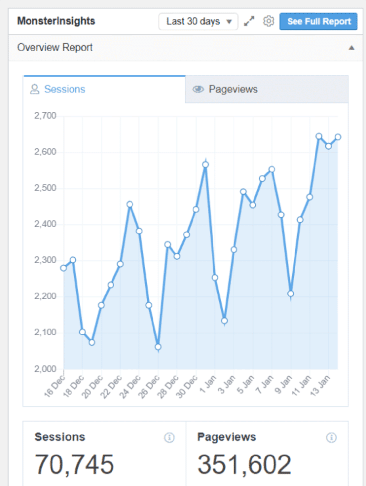Click the 351,602 pageviews total

click(244, 464)
